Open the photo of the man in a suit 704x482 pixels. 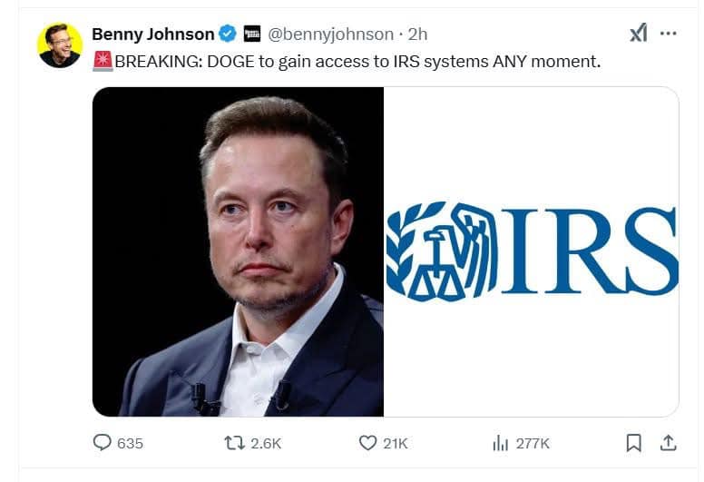click(238, 251)
